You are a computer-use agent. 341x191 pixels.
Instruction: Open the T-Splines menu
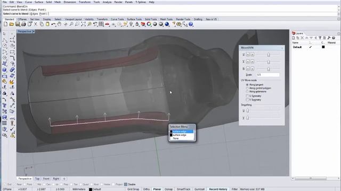[x=141, y=2]
